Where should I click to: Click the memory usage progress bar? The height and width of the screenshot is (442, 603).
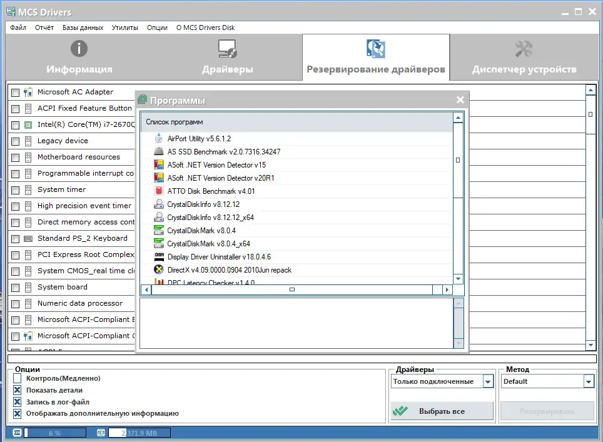[x=139, y=433]
